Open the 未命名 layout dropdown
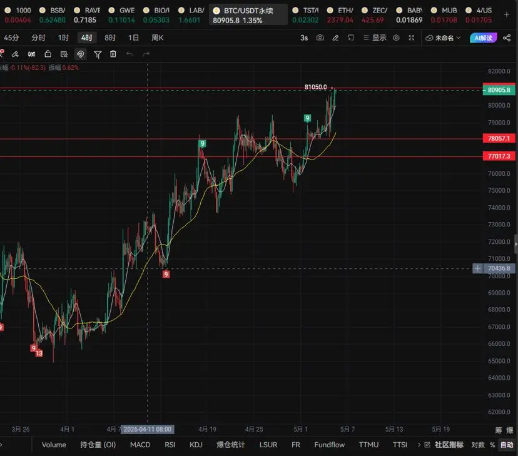The image size is (518, 456). point(443,38)
